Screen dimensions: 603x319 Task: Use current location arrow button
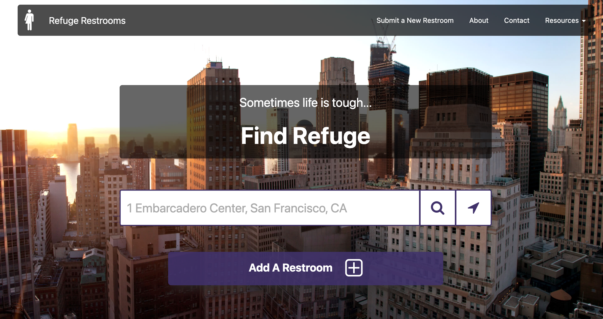point(473,208)
